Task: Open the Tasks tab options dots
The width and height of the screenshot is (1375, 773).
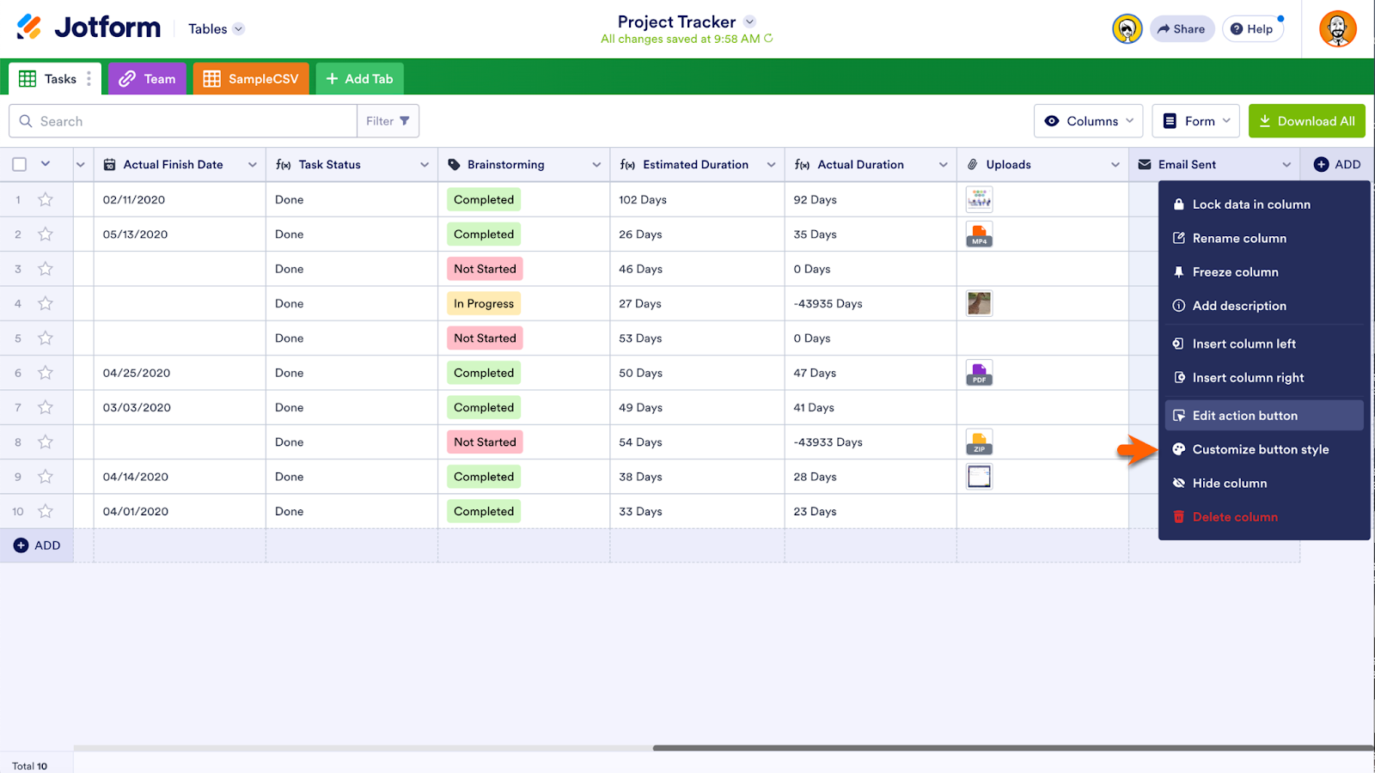Action: coord(89,78)
